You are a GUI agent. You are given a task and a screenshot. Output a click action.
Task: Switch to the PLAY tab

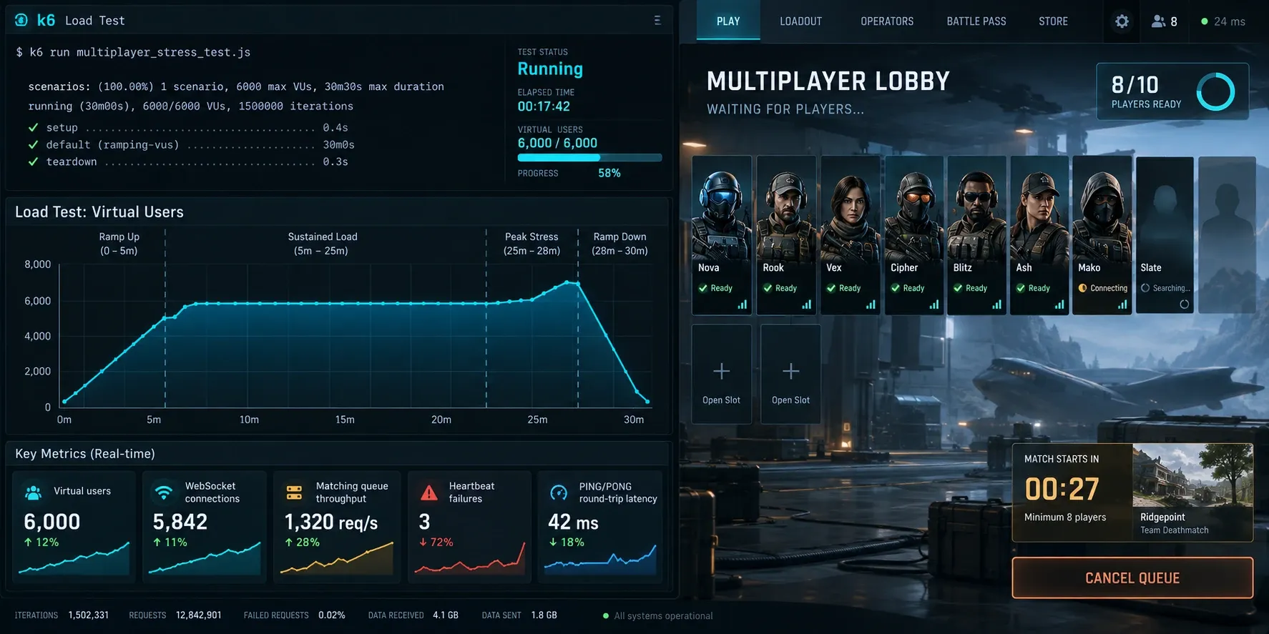pos(728,21)
